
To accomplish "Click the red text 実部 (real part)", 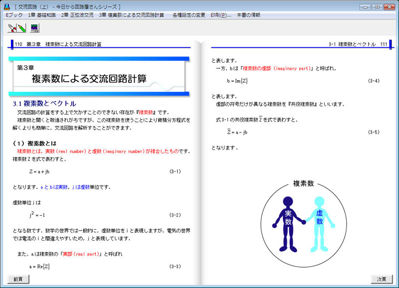I will click(81, 254).
